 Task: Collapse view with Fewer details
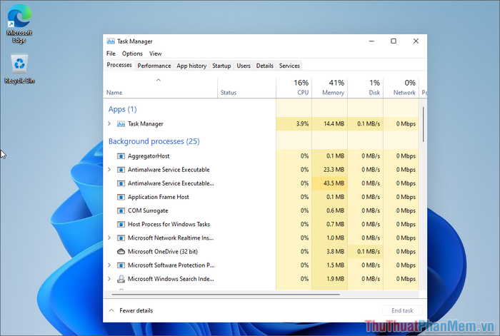click(131, 310)
